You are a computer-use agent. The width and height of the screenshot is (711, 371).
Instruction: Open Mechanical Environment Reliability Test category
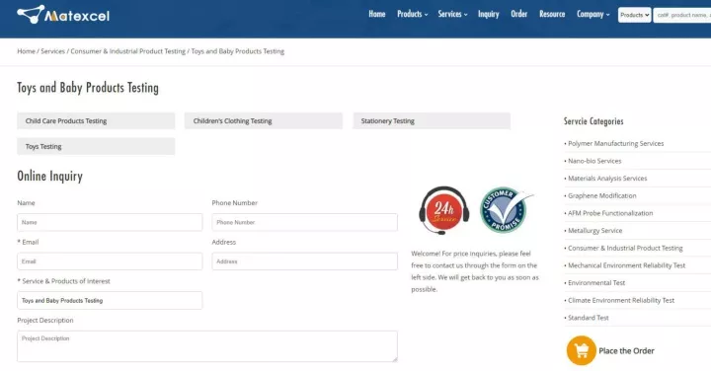[x=626, y=265]
